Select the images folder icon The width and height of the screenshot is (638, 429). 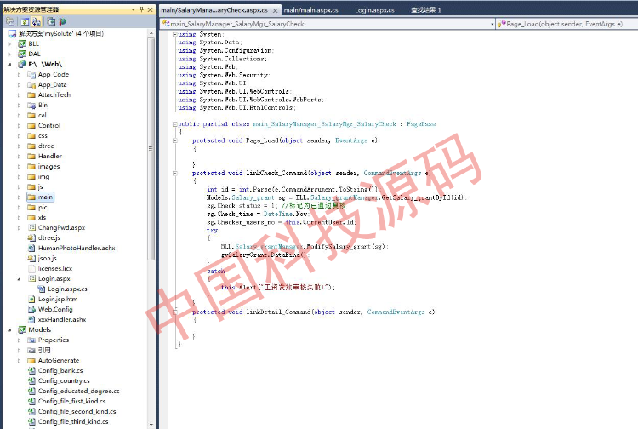tap(31, 166)
